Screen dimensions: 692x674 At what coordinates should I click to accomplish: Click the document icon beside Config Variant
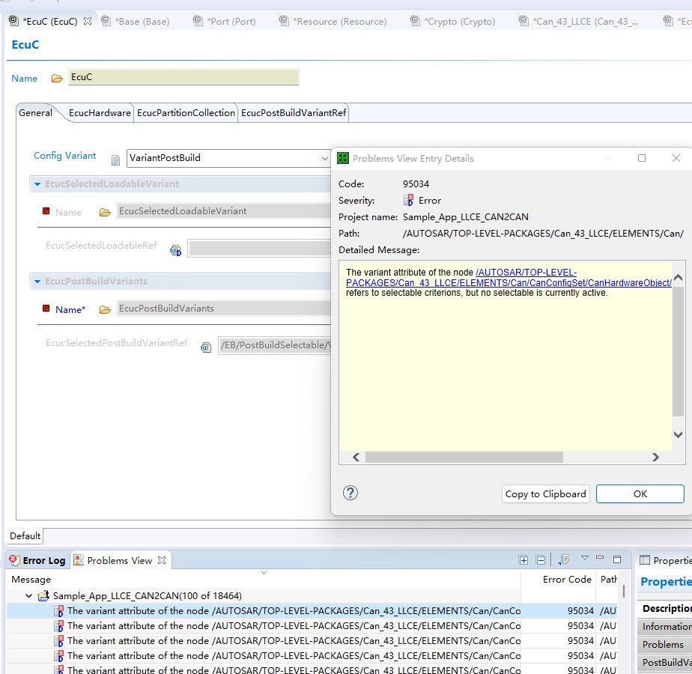coord(115,160)
